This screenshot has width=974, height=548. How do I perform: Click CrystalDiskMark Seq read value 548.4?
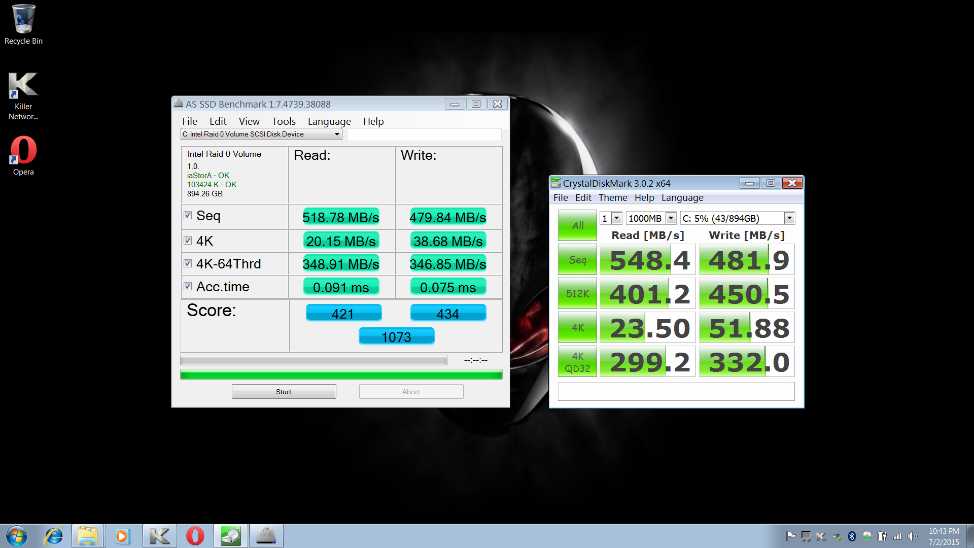[647, 260]
